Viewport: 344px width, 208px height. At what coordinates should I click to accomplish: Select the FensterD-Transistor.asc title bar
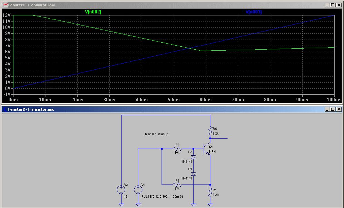pyautogui.click(x=172, y=109)
